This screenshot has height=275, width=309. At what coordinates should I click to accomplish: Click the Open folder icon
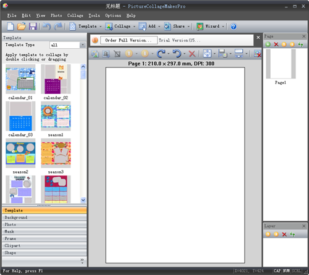22,27
